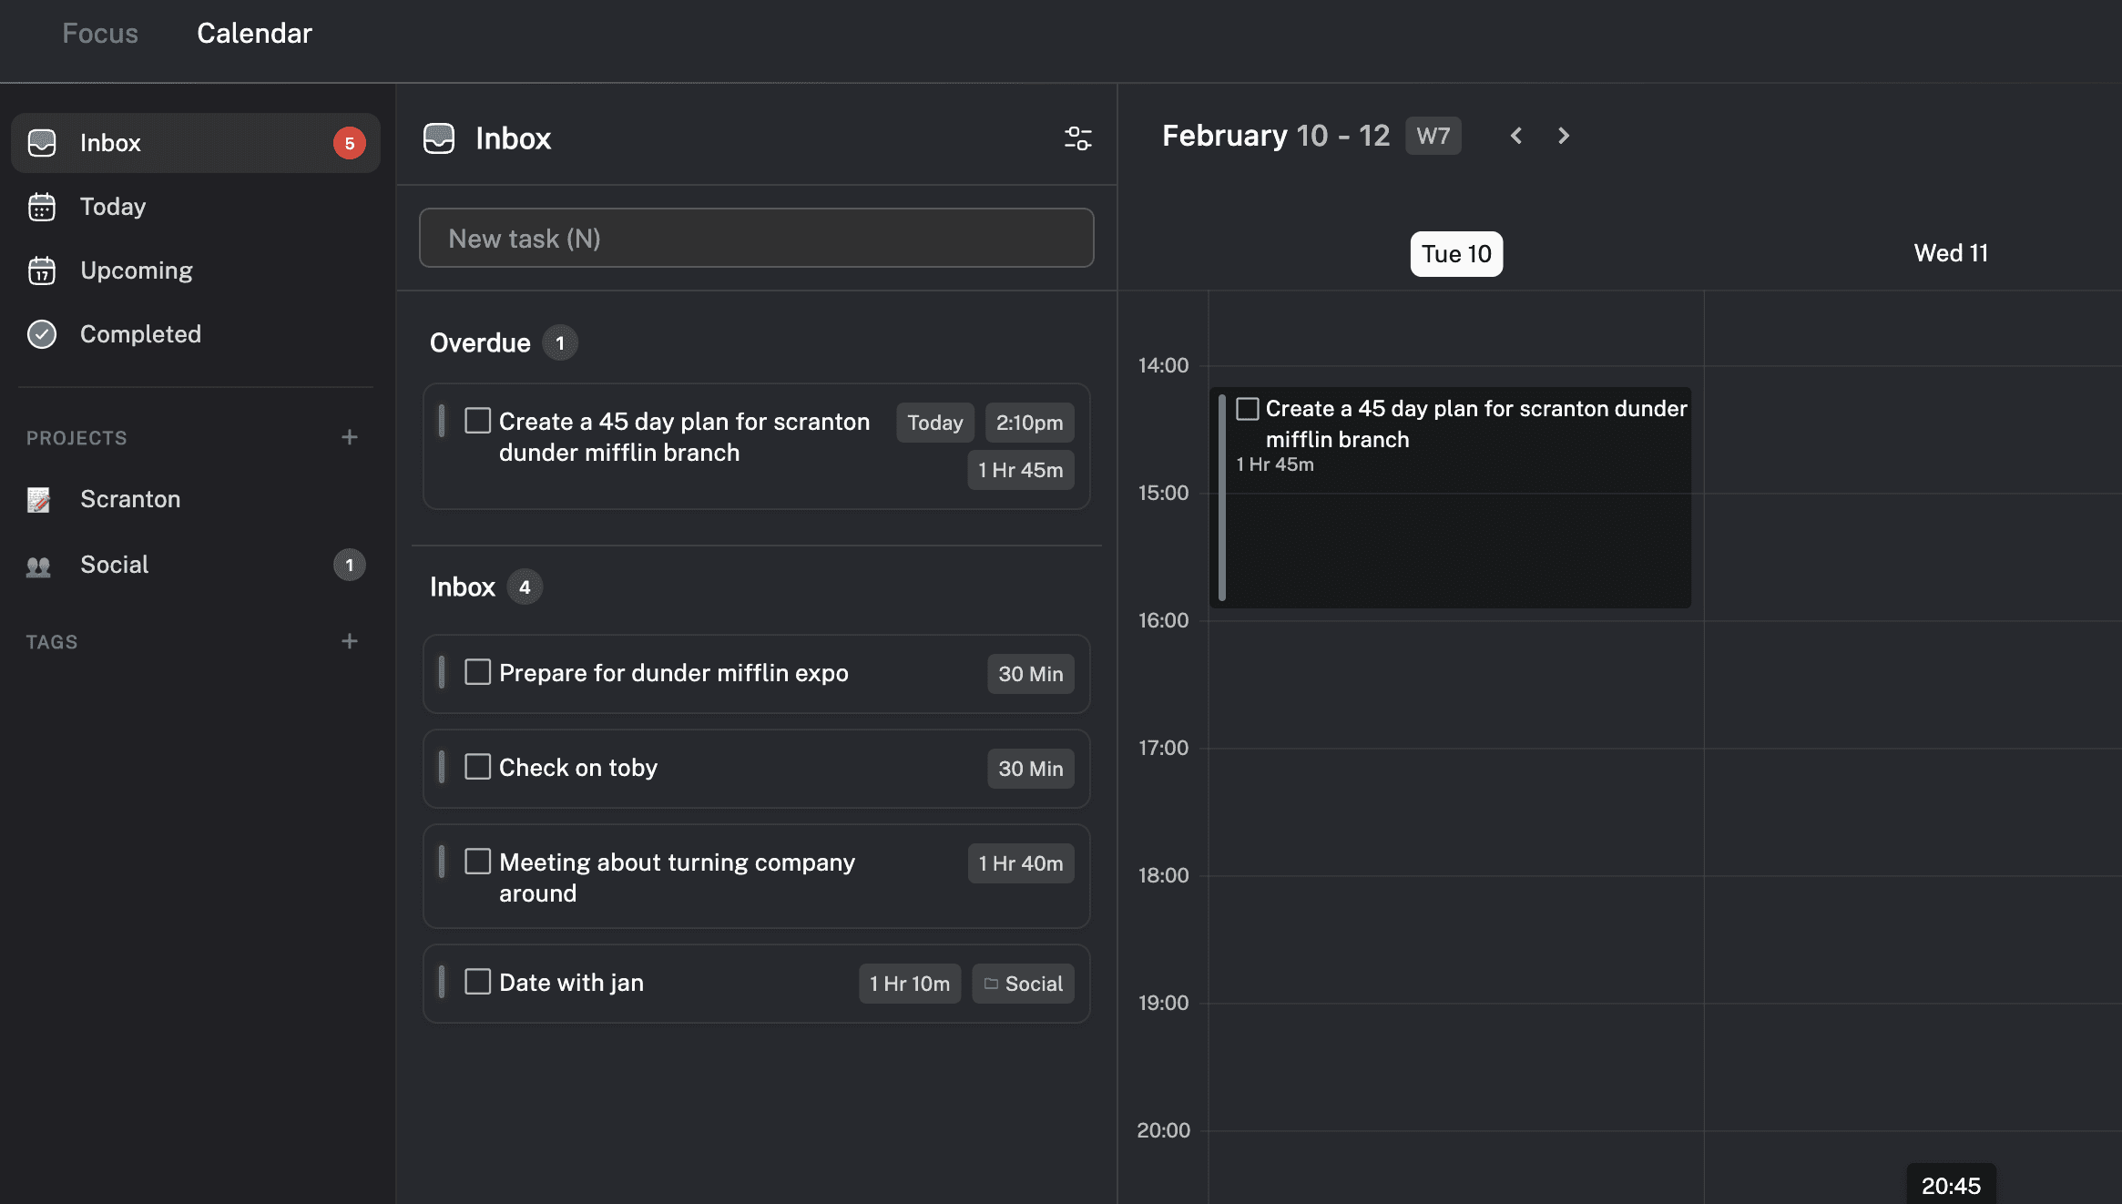2122x1204 pixels.
Task: Add a new tag
Action: tap(349, 641)
